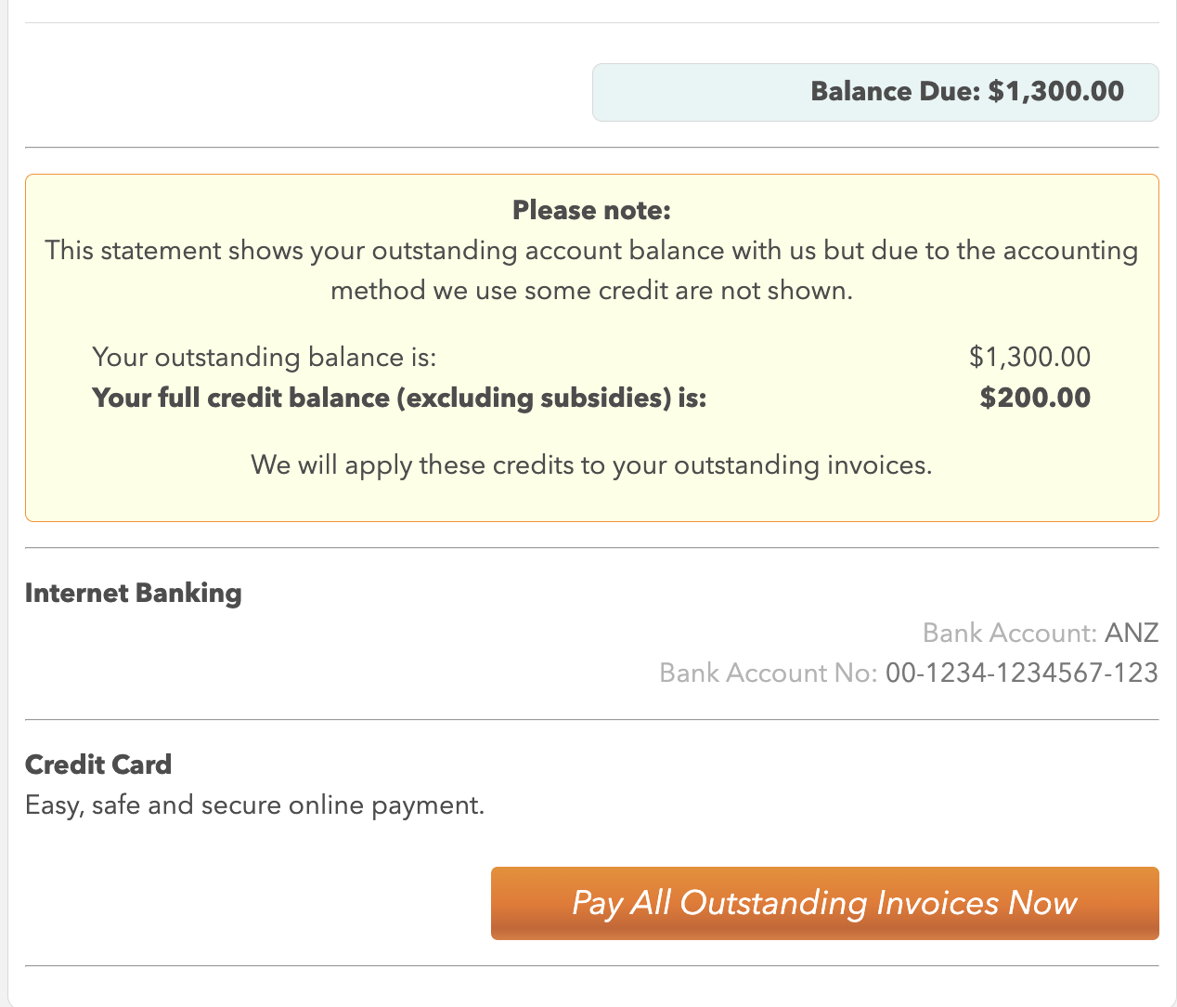Viewport: 1177px width, 1007px height.
Task: Click 'Easy, safe and secure online payment' text
Action: pyautogui.click(x=255, y=804)
